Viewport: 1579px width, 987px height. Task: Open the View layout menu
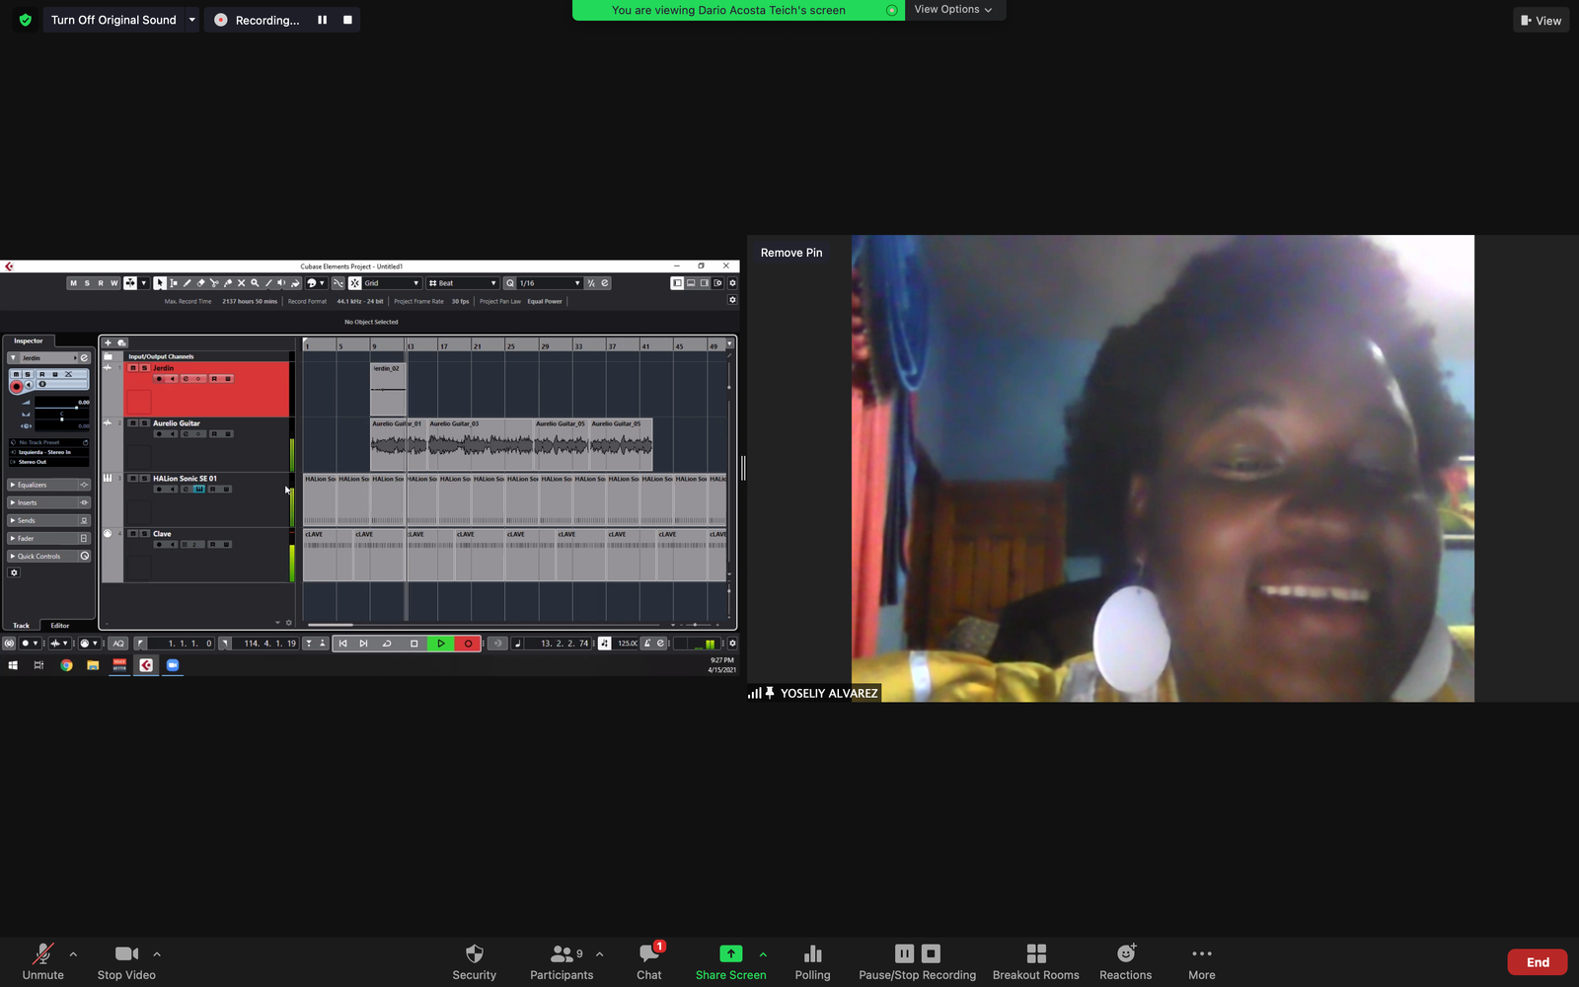tap(1541, 20)
